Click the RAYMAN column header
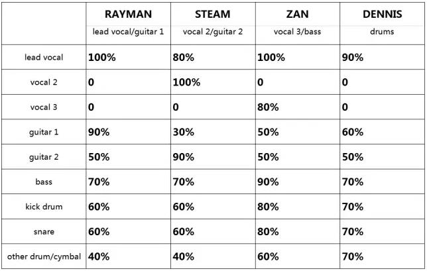The height and width of the screenshot is (271, 427). (128, 15)
